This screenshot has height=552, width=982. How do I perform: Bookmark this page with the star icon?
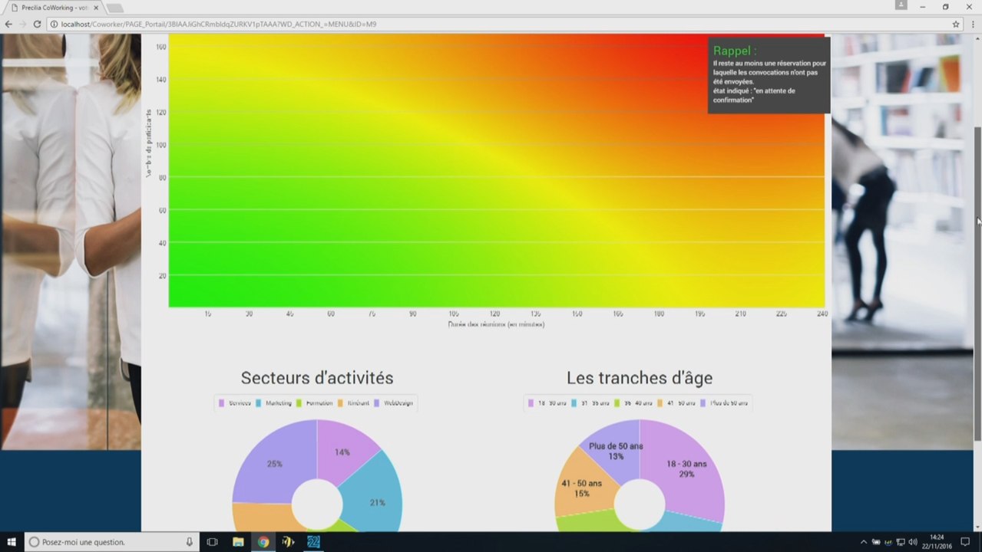click(956, 24)
